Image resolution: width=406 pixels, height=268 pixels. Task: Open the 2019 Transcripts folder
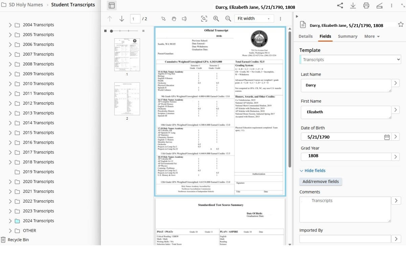[39, 172]
